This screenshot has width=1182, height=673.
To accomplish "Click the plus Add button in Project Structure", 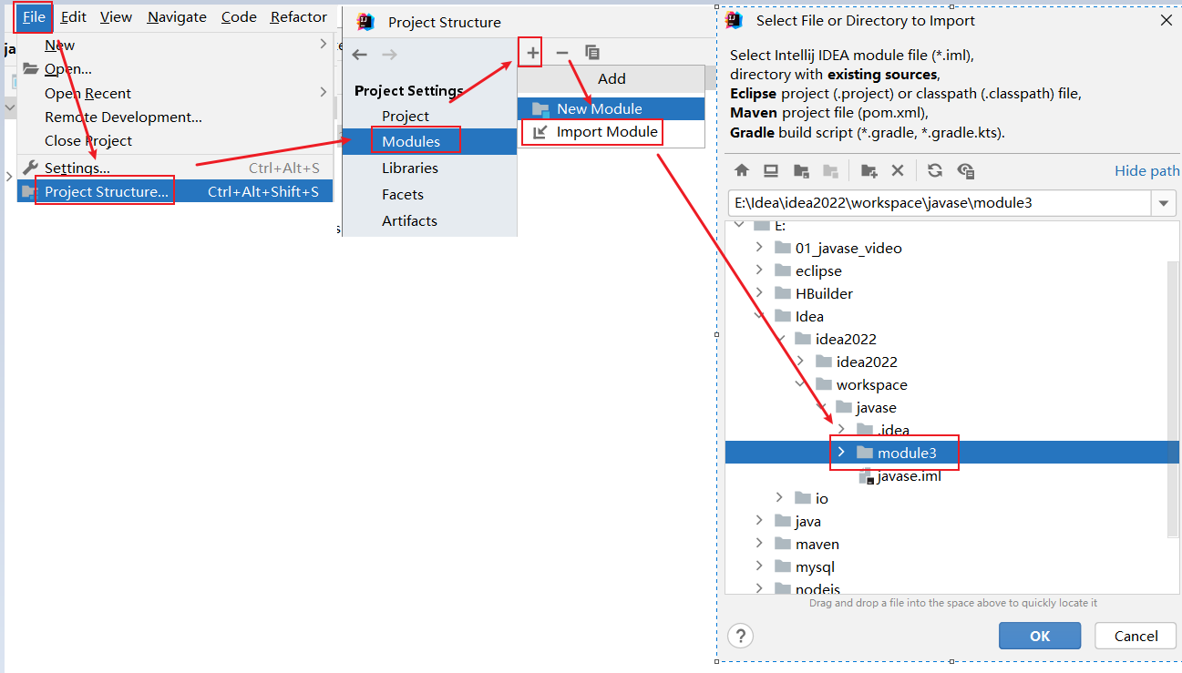I will coord(533,53).
